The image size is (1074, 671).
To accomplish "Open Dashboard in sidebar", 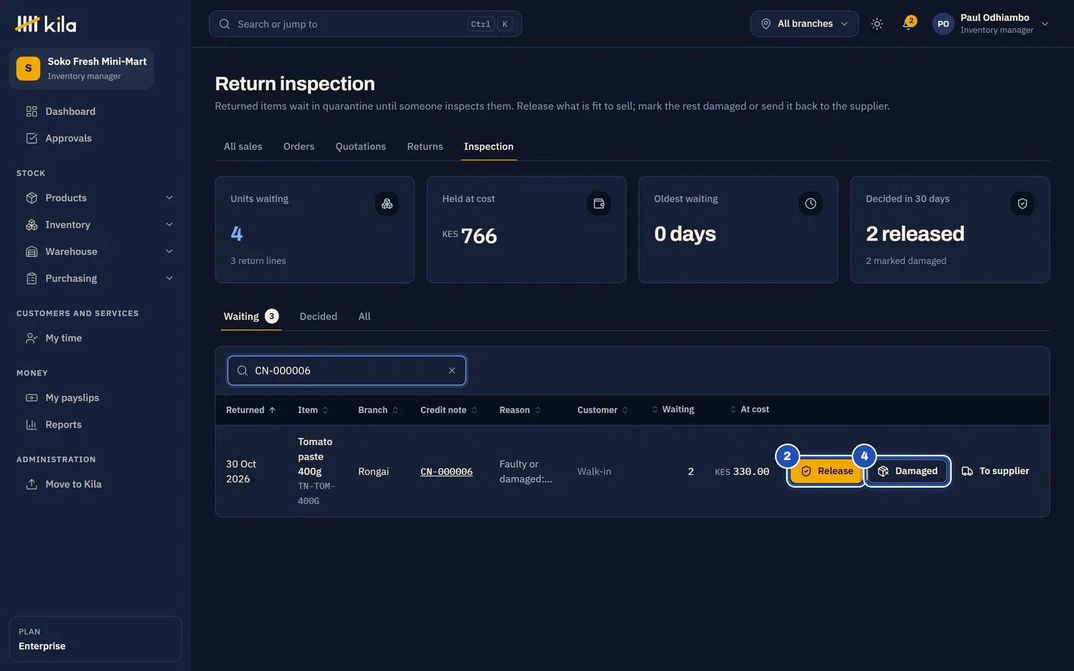I will (95, 111).
